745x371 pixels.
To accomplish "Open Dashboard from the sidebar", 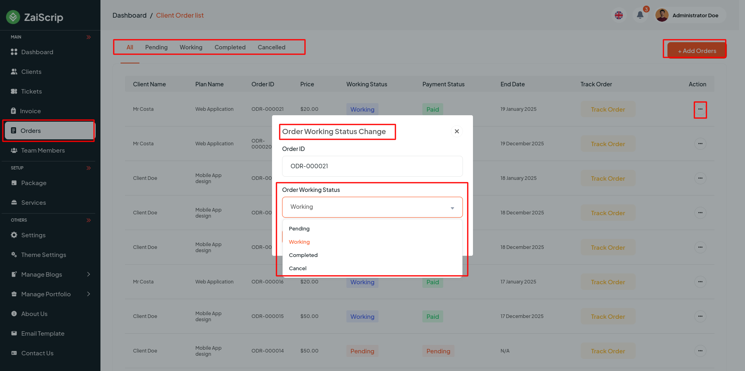I will point(37,52).
